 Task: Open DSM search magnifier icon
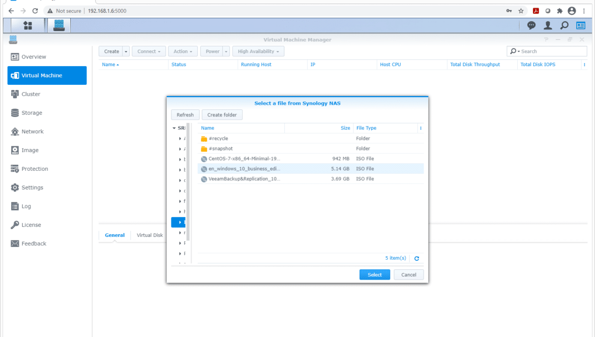tap(564, 25)
